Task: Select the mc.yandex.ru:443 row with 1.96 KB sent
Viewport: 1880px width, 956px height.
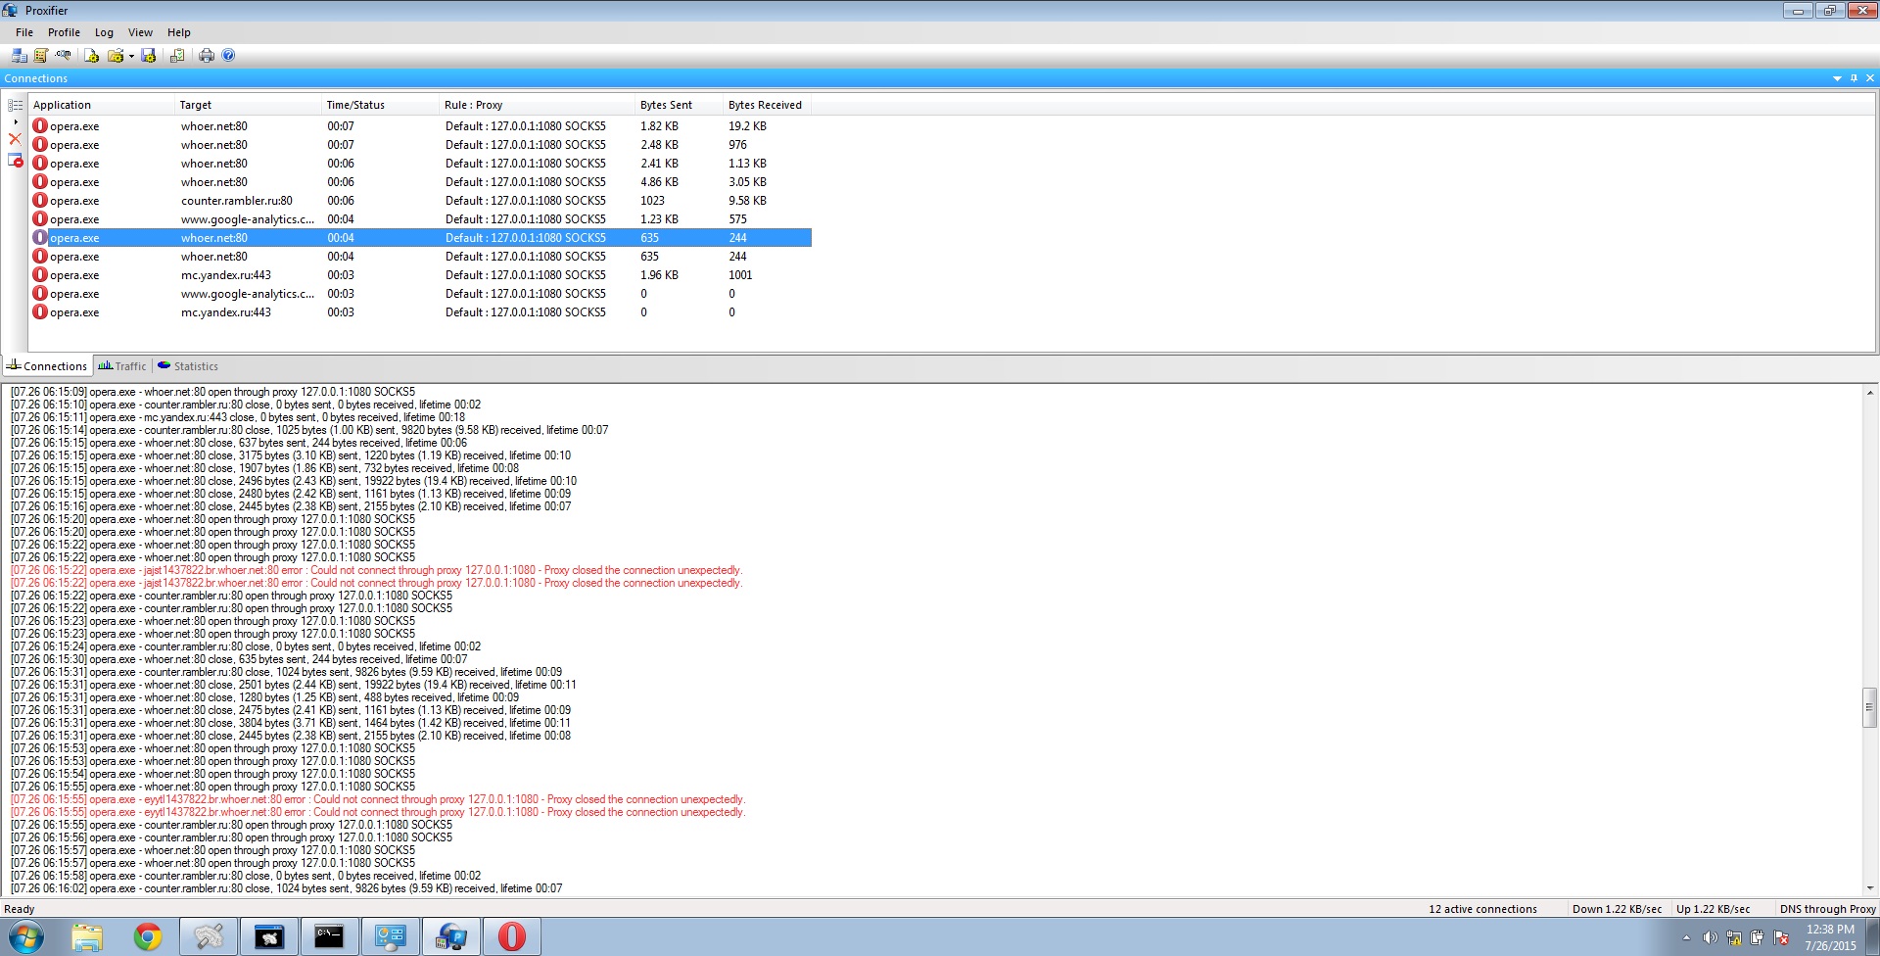Action: tap(421, 275)
